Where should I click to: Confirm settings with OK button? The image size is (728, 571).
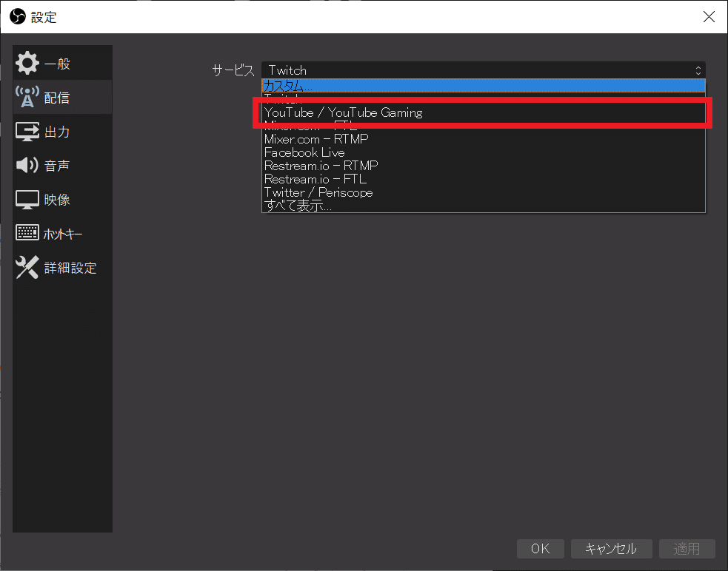point(541,549)
